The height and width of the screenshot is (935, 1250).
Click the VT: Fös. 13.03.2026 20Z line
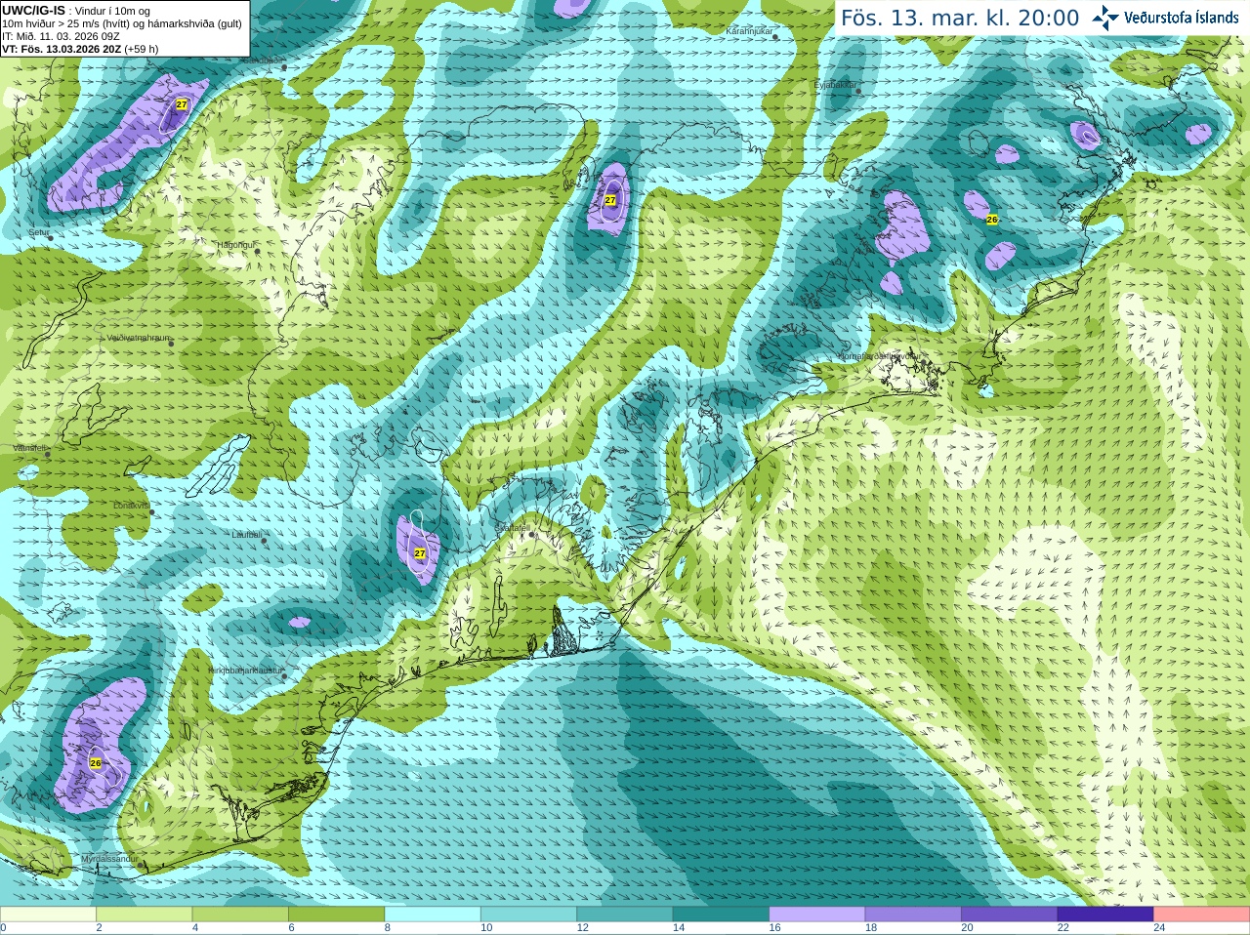80,49
